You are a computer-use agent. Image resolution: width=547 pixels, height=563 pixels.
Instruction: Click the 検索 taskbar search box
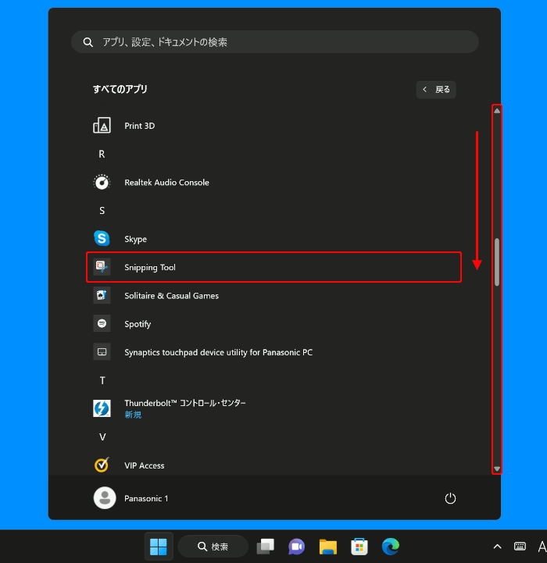[213, 547]
